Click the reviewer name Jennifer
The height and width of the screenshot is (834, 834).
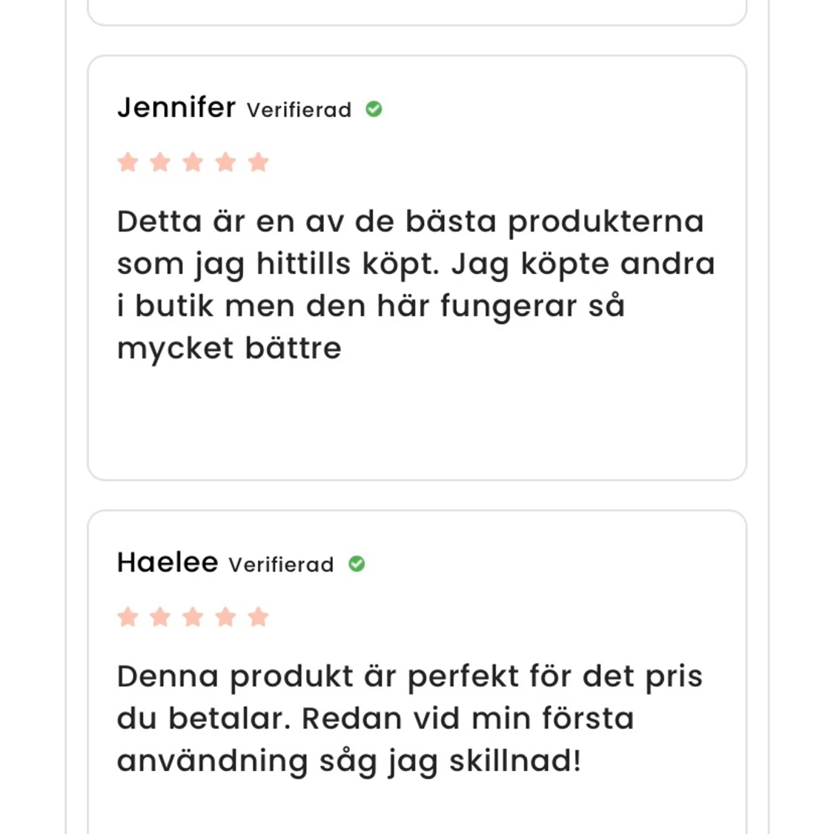(x=176, y=108)
